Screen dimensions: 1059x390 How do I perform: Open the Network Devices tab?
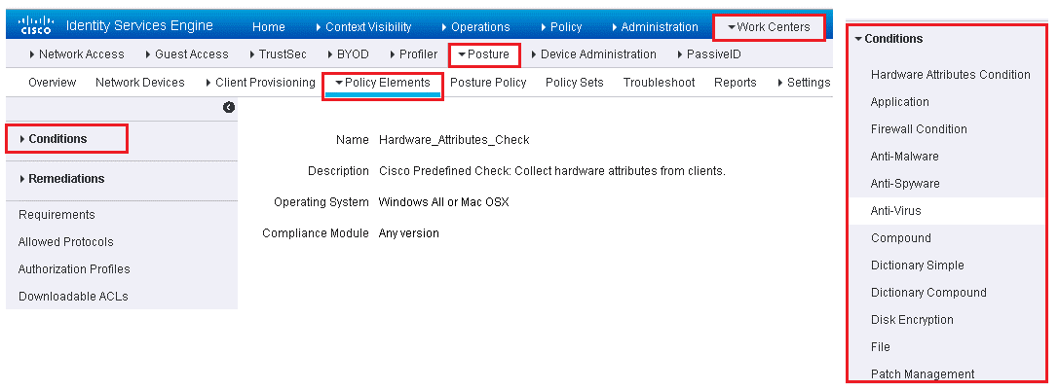click(140, 83)
